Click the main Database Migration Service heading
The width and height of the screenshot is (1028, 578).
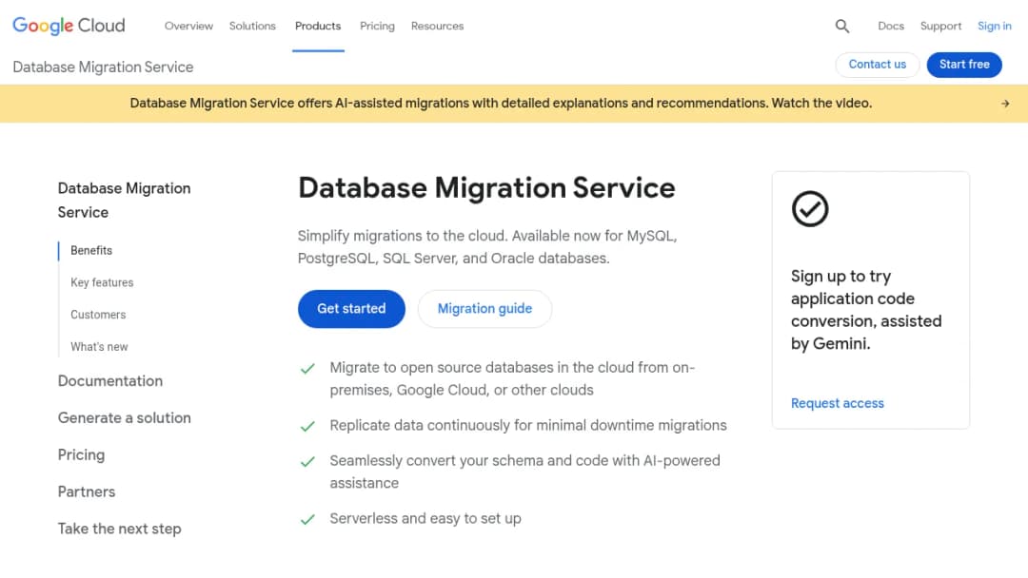point(486,188)
